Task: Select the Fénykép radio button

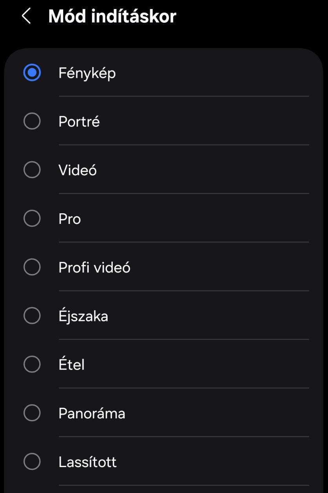Action: click(x=32, y=73)
